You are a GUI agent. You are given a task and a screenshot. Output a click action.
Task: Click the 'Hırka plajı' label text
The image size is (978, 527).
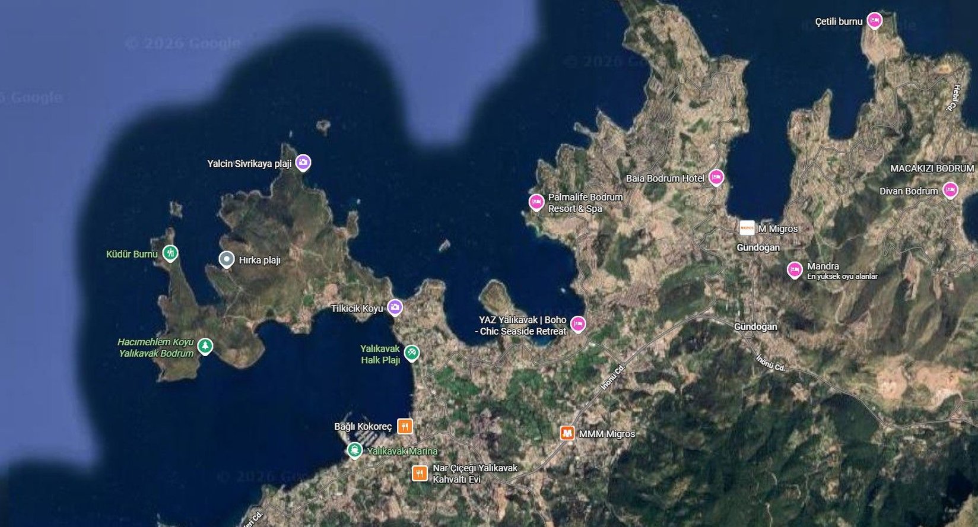click(x=259, y=260)
